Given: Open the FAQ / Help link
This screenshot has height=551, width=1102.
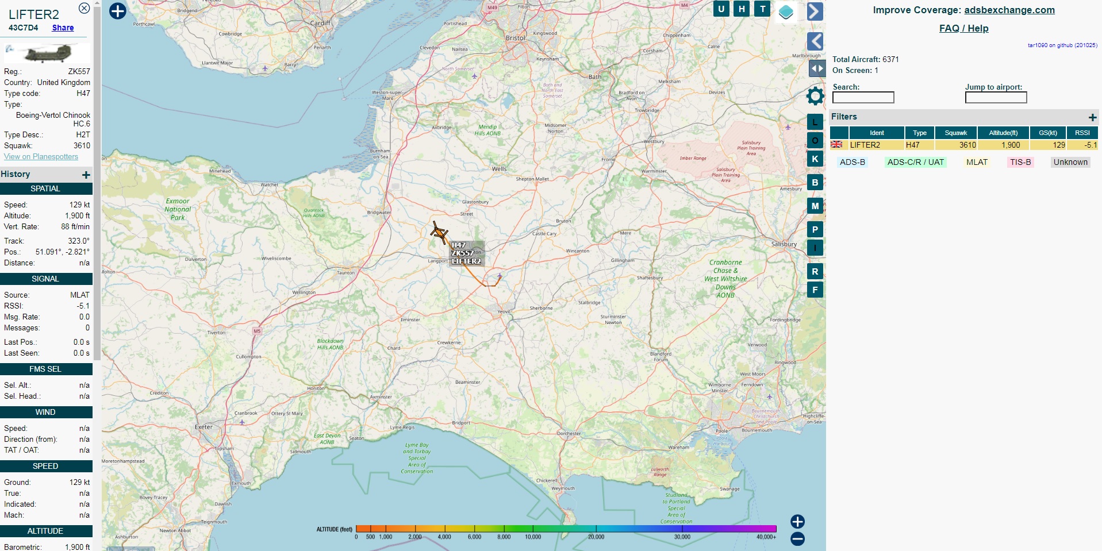Looking at the screenshot, I should pos(963,28).
